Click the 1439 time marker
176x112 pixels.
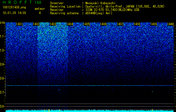154,24
